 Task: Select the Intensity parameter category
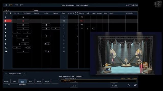point(7,81)
